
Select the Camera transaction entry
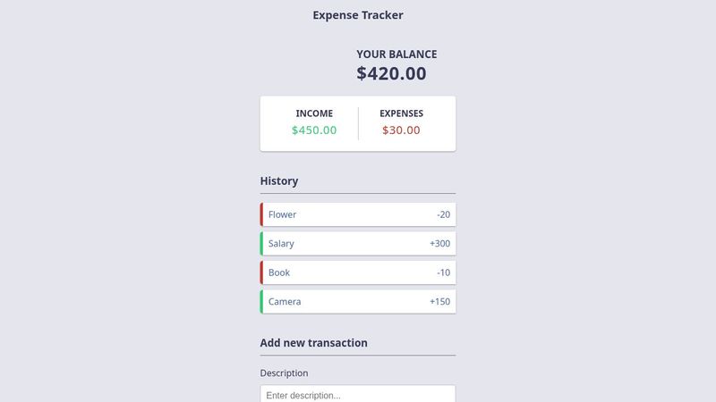357,301
